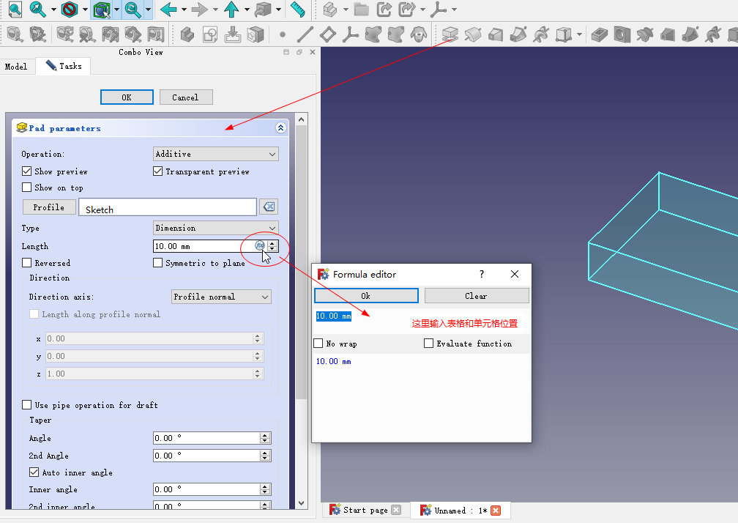Enable No wrap in Formula editor
The image size is (738, 523).
click(x=318, y=344)
